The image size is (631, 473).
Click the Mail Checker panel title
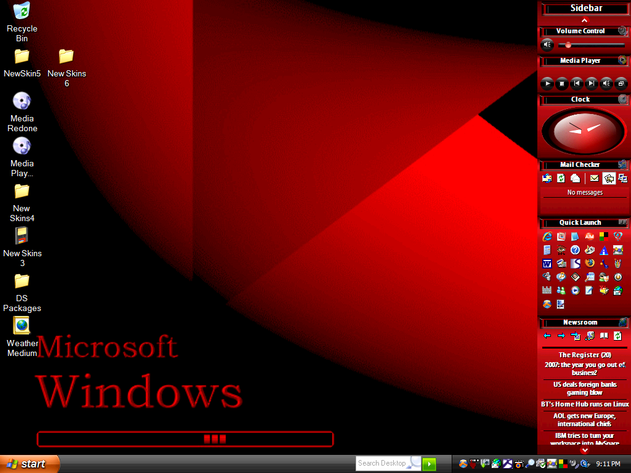[x=580, y=164]
